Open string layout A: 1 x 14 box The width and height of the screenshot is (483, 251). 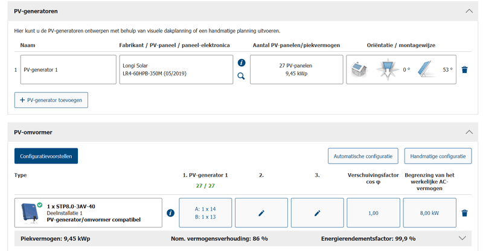click(x=205, y=213)
